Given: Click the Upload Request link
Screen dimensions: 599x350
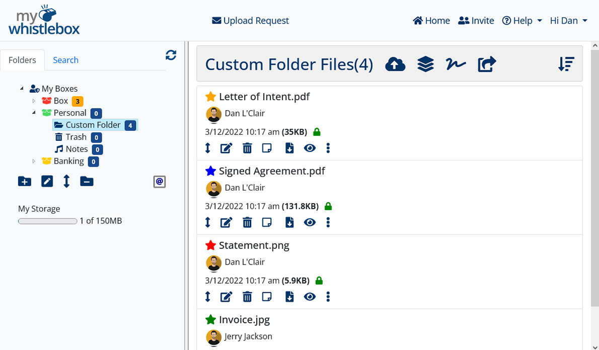Looking at the screenshot, I should pyautogui.click(x=251, y=21).
